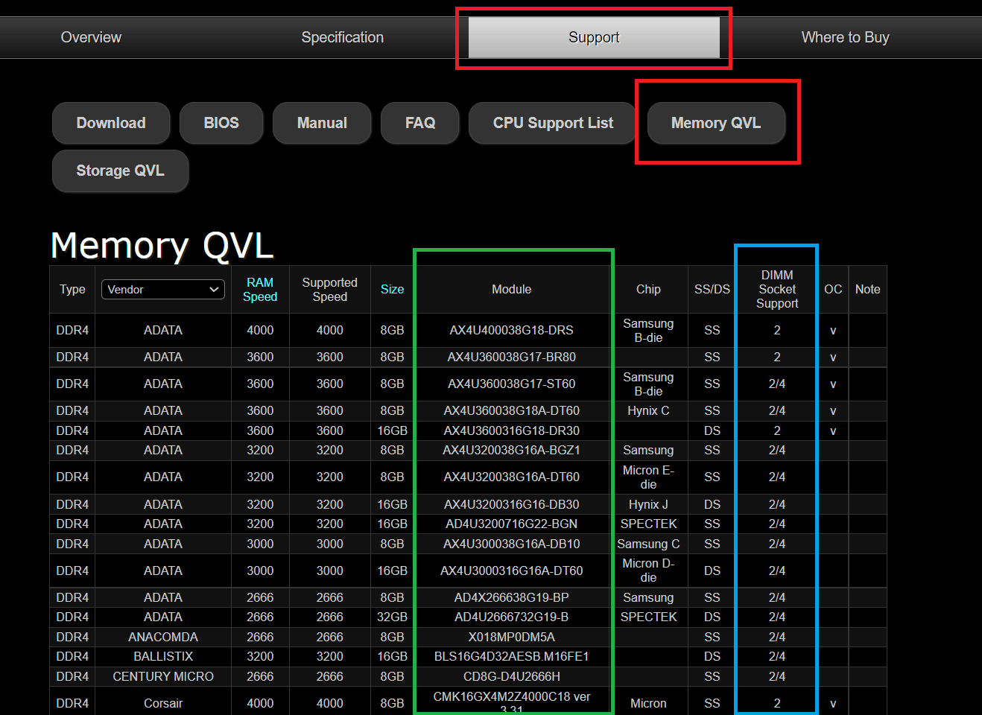Select the Support tab
The image size is (982, 715).
[x=594, y=37]
